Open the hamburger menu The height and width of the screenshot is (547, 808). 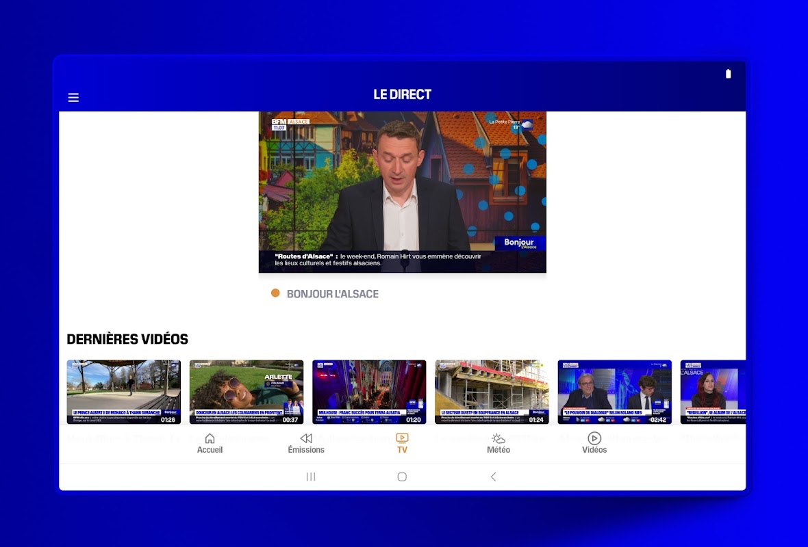(73, 97)
